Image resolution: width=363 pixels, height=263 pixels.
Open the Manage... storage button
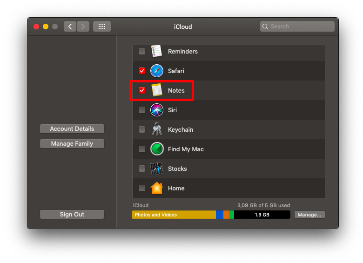coord(309,215)
